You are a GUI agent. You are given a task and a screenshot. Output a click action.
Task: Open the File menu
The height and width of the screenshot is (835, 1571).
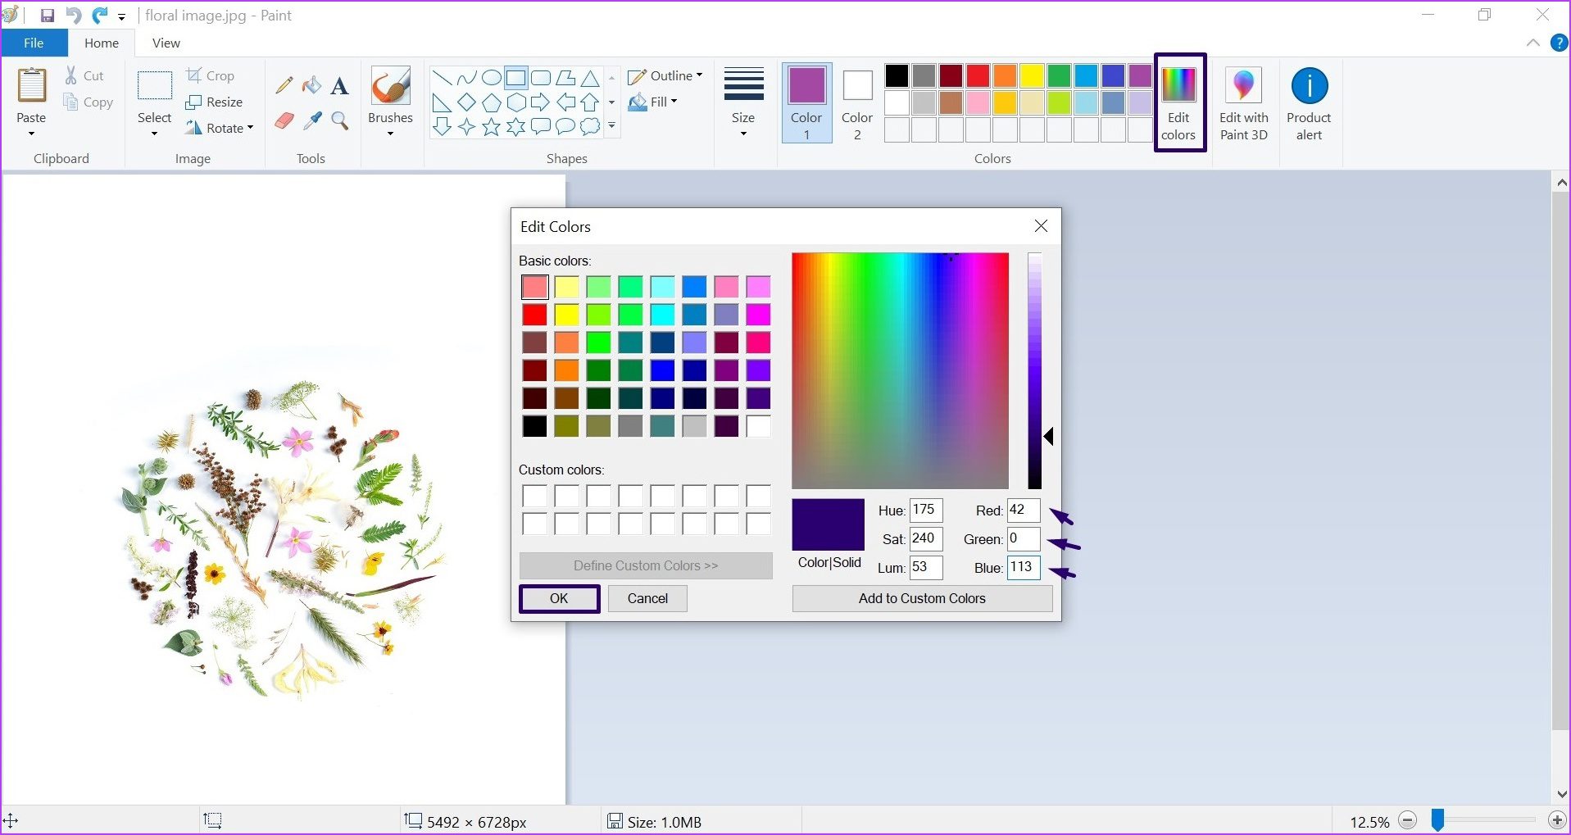click(x=33, y=43)
